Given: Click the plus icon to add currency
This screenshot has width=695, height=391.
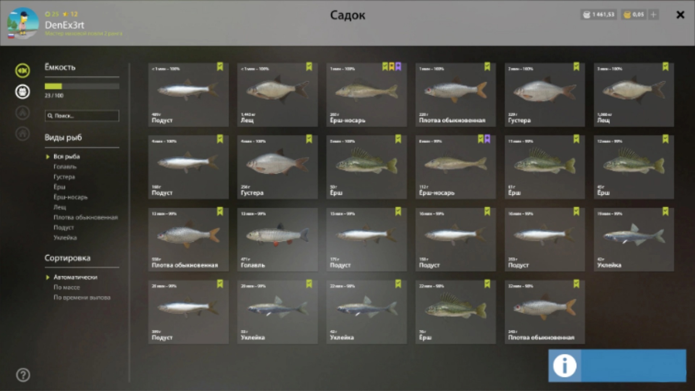Looking at the screenshot, I should [653, 15].
